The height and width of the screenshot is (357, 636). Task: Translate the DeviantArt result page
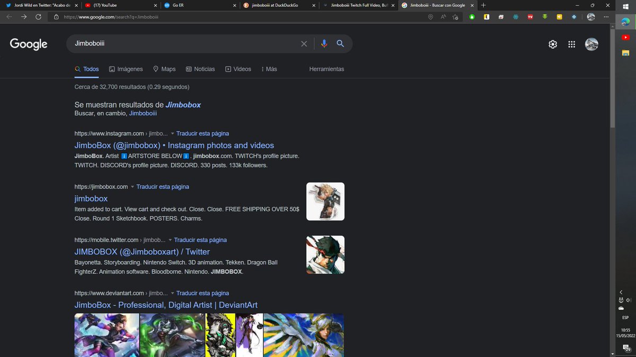[x=202, y=293]
